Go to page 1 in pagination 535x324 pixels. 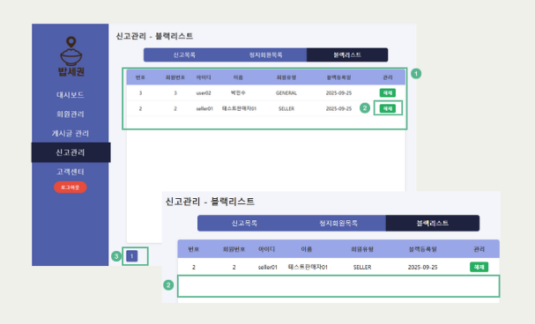pos(131,256)
